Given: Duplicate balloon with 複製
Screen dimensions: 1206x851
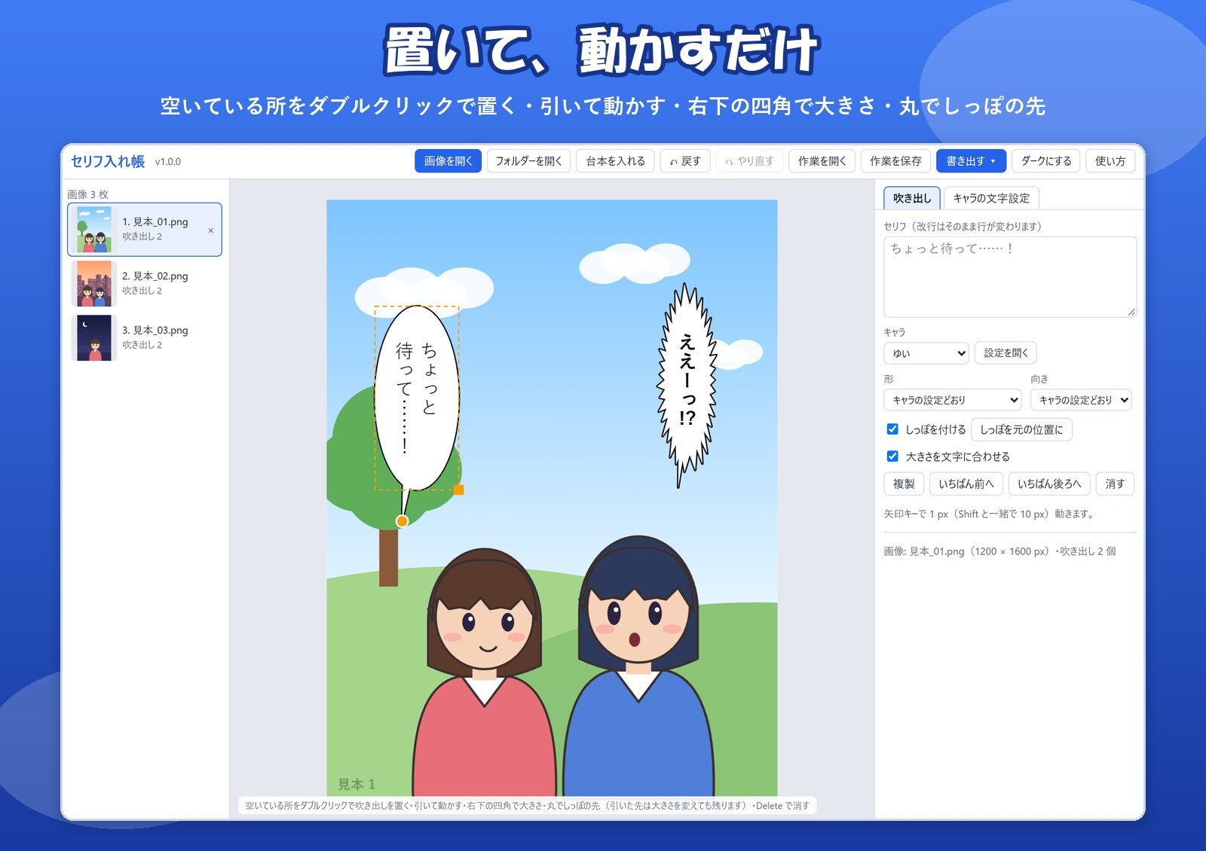Looking at the screenshot, I should (904, 483).
